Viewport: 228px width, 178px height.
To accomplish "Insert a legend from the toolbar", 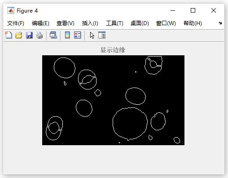I will point(78,35).
